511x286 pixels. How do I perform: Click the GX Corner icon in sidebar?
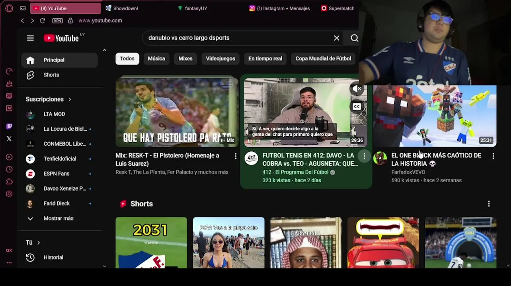[9, 251]
